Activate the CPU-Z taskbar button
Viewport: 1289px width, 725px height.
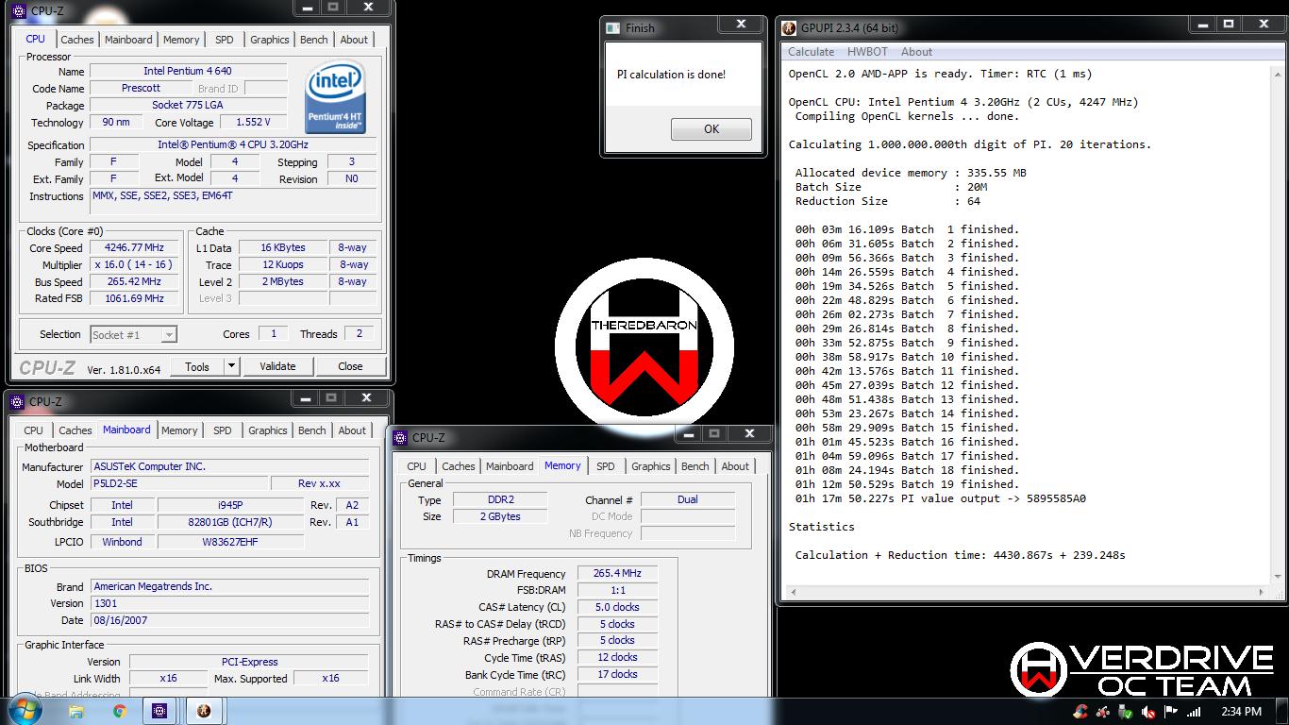160,711
